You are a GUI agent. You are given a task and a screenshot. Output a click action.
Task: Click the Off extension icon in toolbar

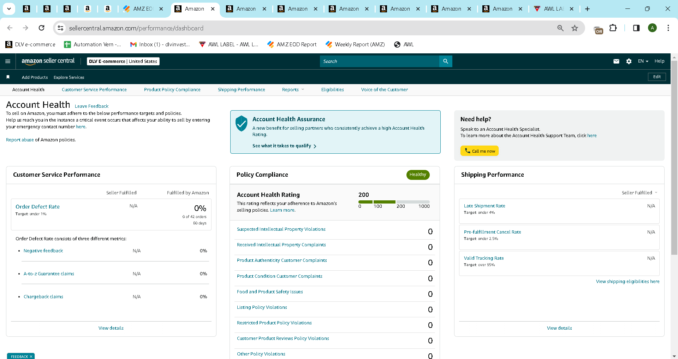598,30
